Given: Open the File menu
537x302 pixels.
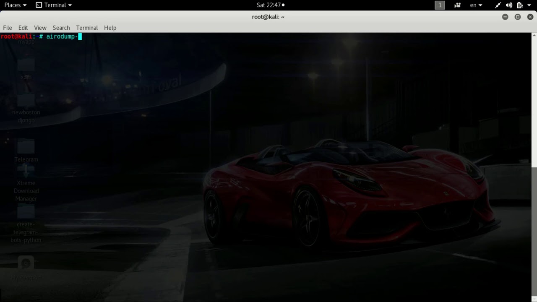Looking at the screenshot, I should [8, 28].
